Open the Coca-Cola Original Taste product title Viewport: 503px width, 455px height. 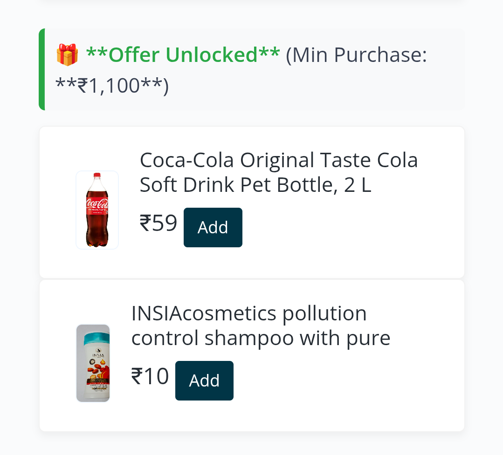(x=279, y=161)
